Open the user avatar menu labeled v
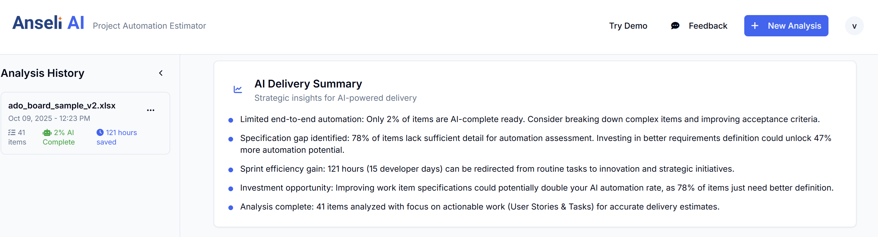This screenshot has height=237, width=878. point(854,26)
